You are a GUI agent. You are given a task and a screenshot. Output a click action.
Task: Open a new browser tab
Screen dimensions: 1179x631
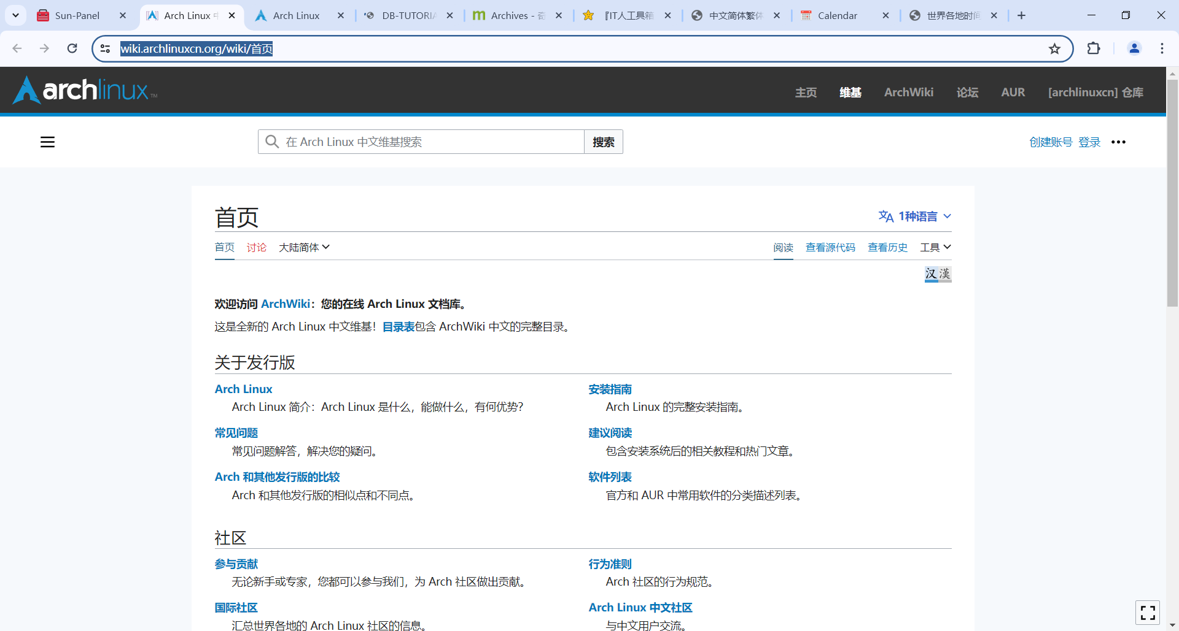(x=1021, y=15)
